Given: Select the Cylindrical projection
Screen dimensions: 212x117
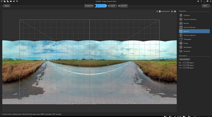Looking at the screenshot, I should 187,15.
